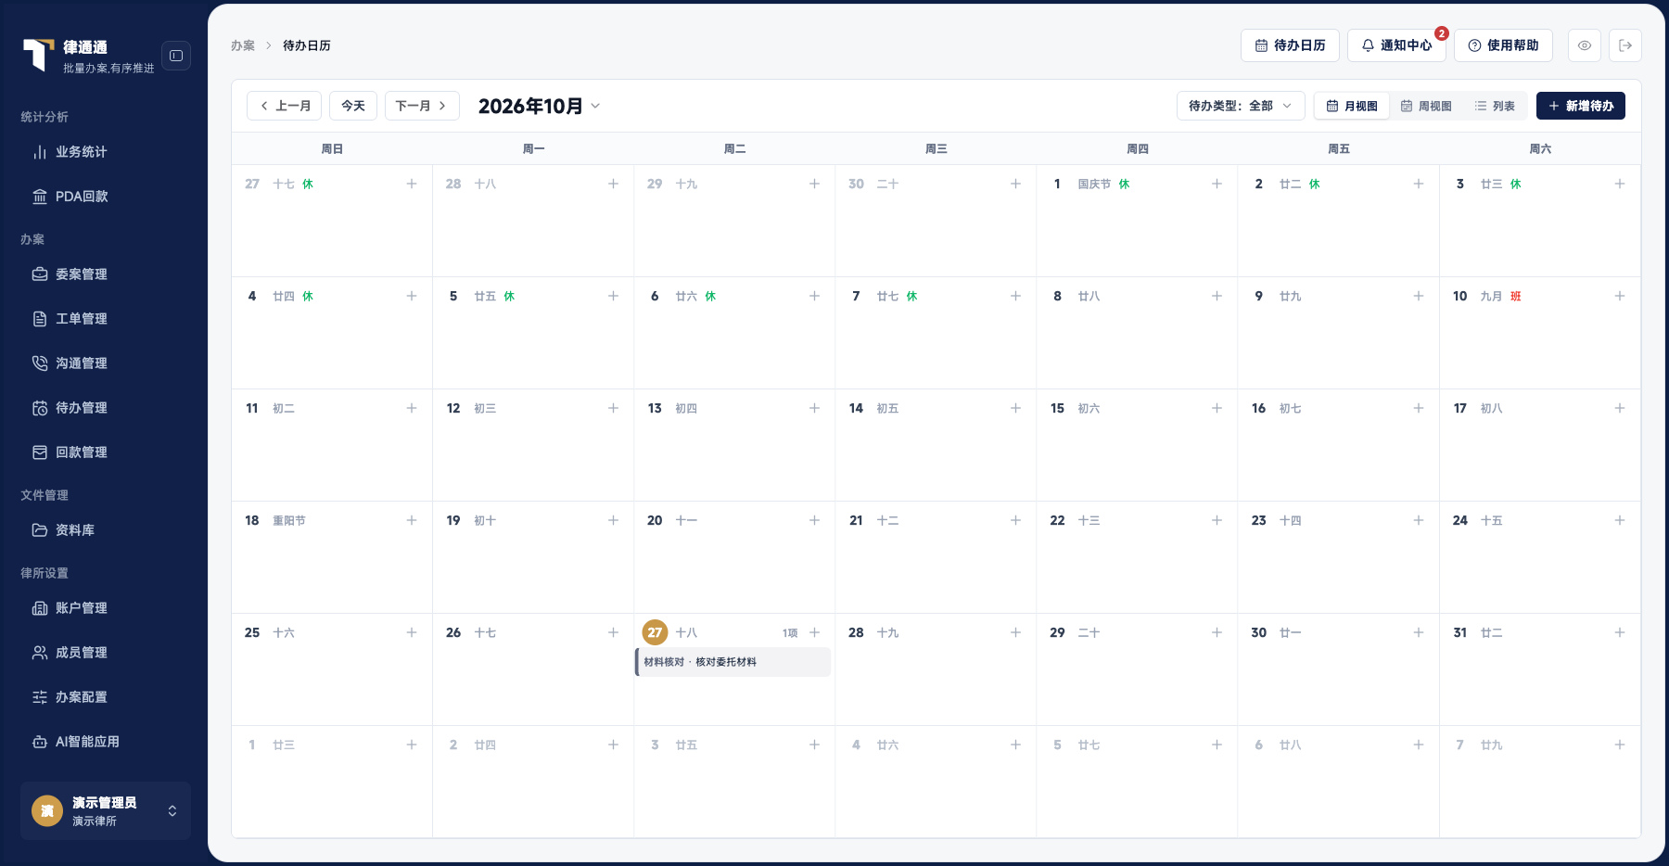Go to previous month with 上一月

tap(285, 106)
